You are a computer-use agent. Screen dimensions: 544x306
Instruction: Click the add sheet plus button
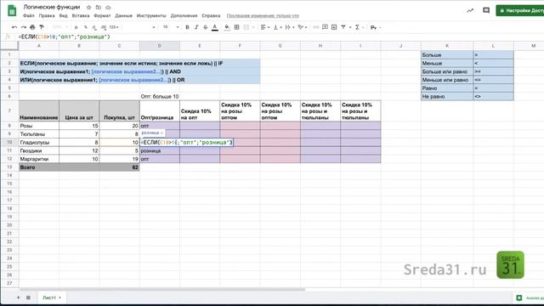[19, 297]
